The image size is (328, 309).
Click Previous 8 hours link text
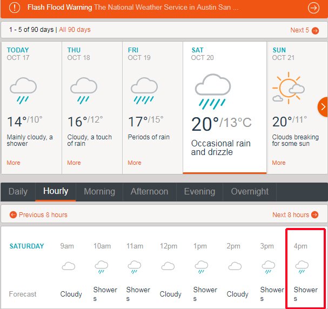(43, 214)
